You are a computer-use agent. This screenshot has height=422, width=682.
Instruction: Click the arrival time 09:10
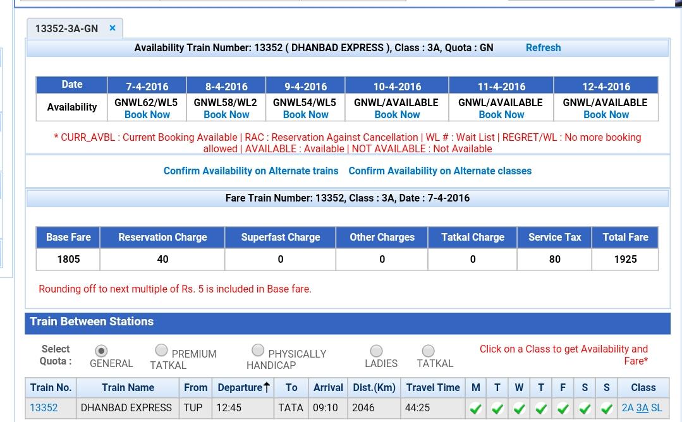click(326, 408)
